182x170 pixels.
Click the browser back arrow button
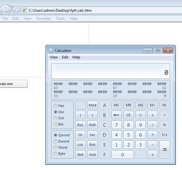[5, 10]
